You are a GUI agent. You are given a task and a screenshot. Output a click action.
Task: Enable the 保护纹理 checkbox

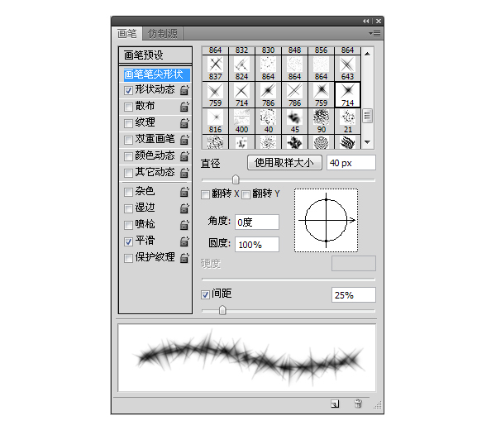[128, 258]
